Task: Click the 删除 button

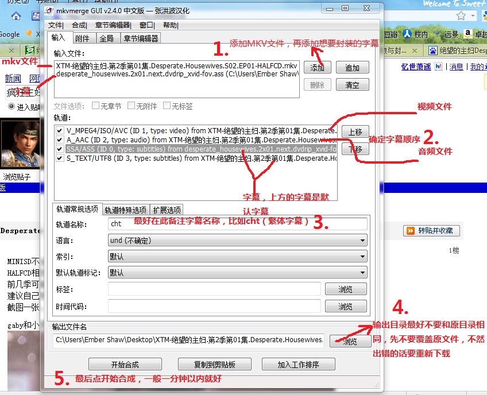Action: (x=318, y=84)
